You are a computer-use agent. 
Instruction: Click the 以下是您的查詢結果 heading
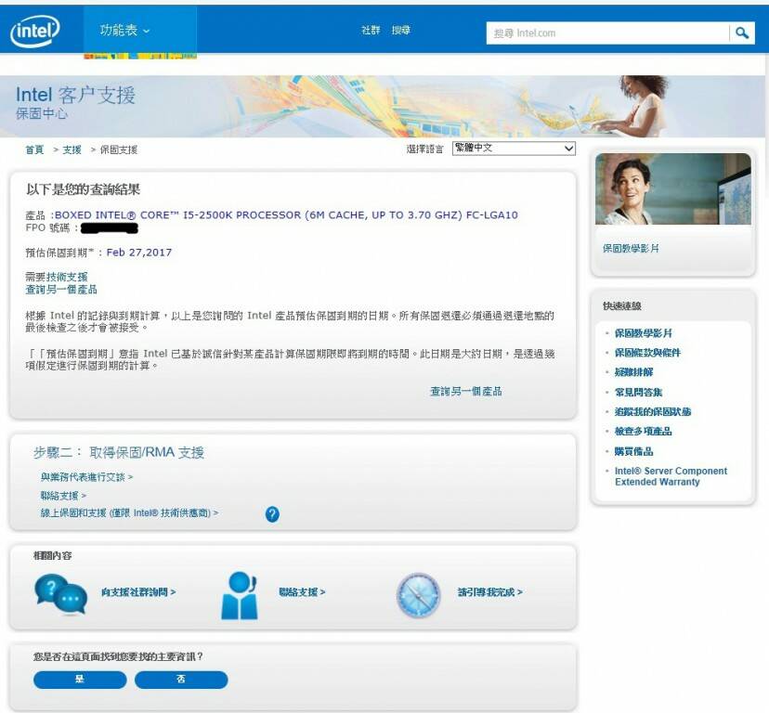pos(84,189)
